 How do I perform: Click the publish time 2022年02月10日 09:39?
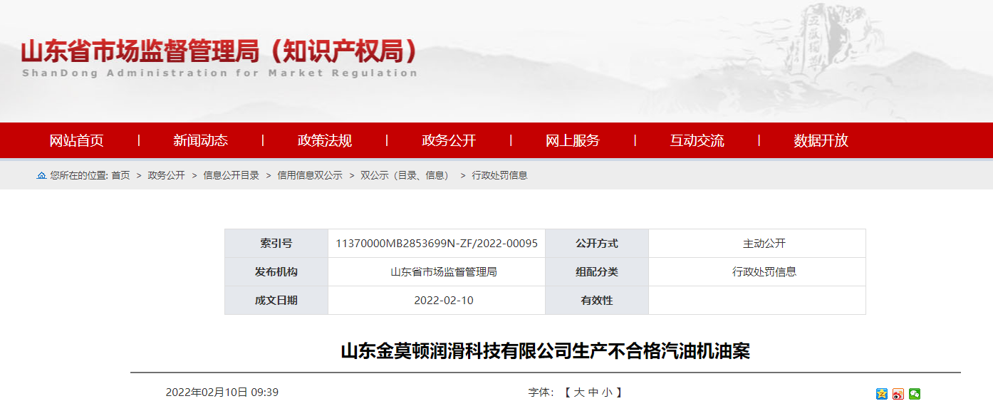point(222,392)
